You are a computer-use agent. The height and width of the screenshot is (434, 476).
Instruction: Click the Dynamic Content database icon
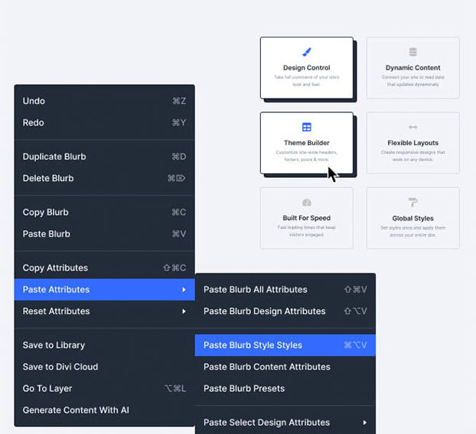tap(413, 52)
